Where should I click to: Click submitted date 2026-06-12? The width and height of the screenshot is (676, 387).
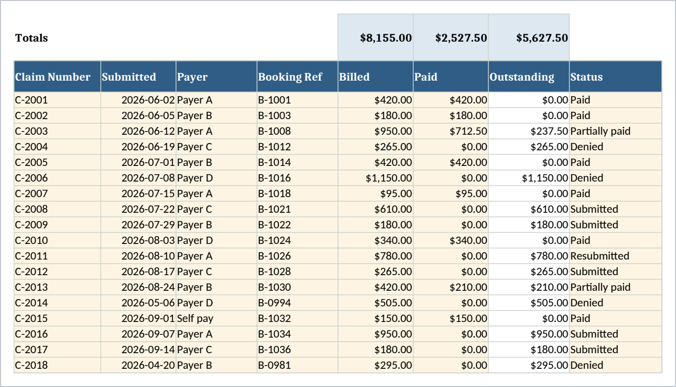[x=138, y=131]
